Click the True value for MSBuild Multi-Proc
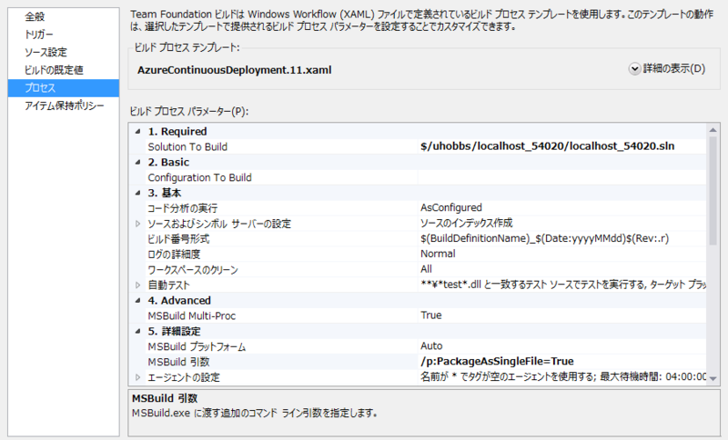 click(430, 315)
